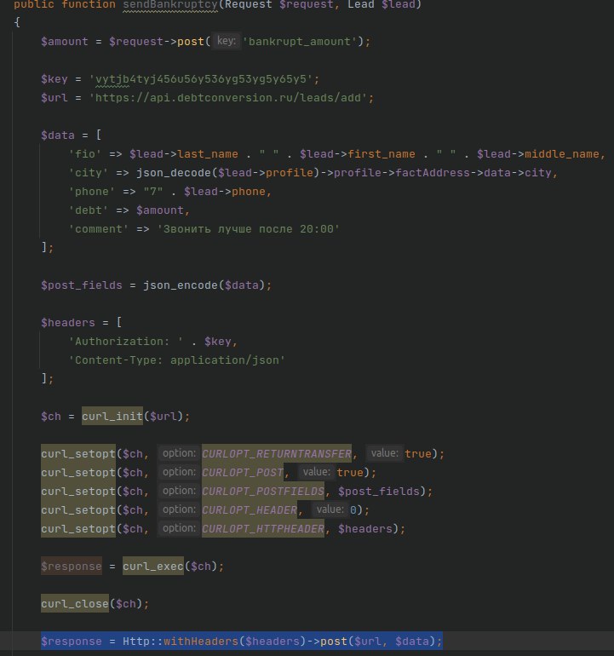The width and height of the screenshot is (614, 656).
Task: Click the json_encode function call
Action: pos(181,285)
